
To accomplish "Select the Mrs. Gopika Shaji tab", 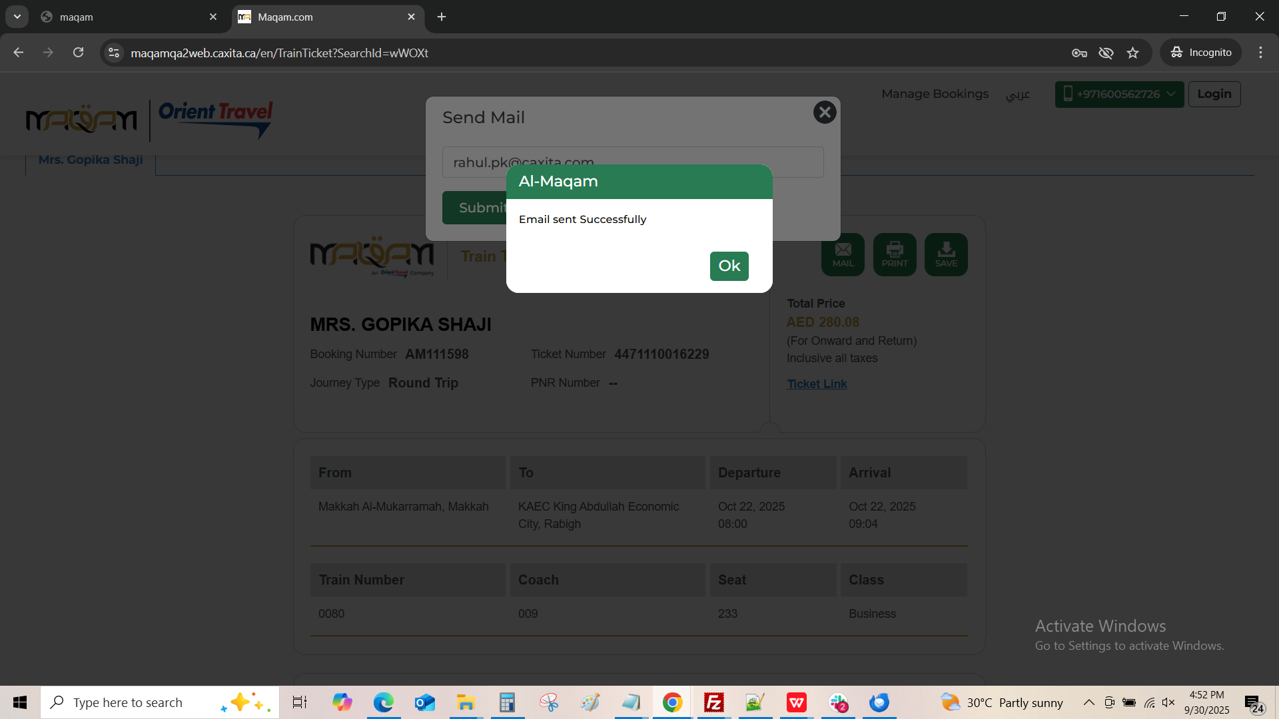I will [x=91, y=160].
